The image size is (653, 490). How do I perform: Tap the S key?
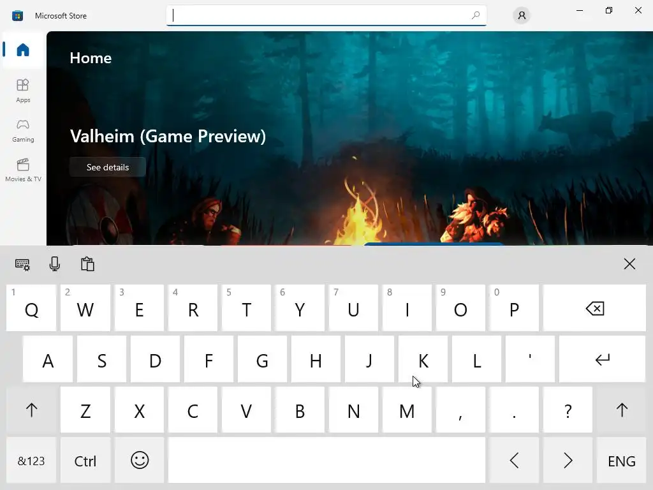click(x=101, y=359)
